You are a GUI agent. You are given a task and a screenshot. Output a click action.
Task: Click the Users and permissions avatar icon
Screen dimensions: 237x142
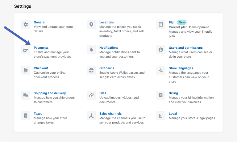pos(161,50)
